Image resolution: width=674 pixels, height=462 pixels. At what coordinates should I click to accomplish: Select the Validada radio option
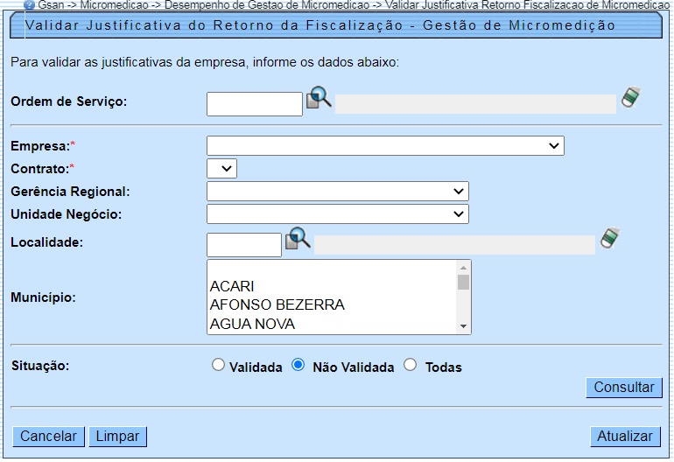pyautogui.click(x=218, y=365)
